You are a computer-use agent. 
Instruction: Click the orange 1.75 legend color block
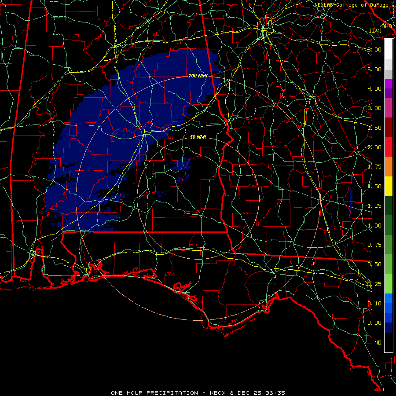click(389, 167)
